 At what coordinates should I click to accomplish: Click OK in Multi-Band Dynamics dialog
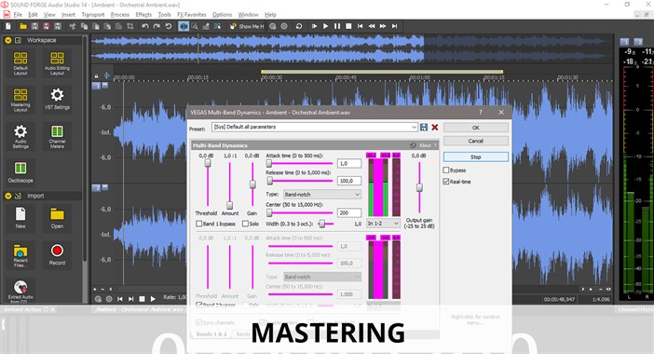[476, 128]
